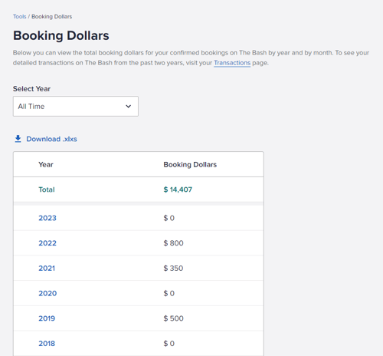View the 2021 booking breakdown

47,268
